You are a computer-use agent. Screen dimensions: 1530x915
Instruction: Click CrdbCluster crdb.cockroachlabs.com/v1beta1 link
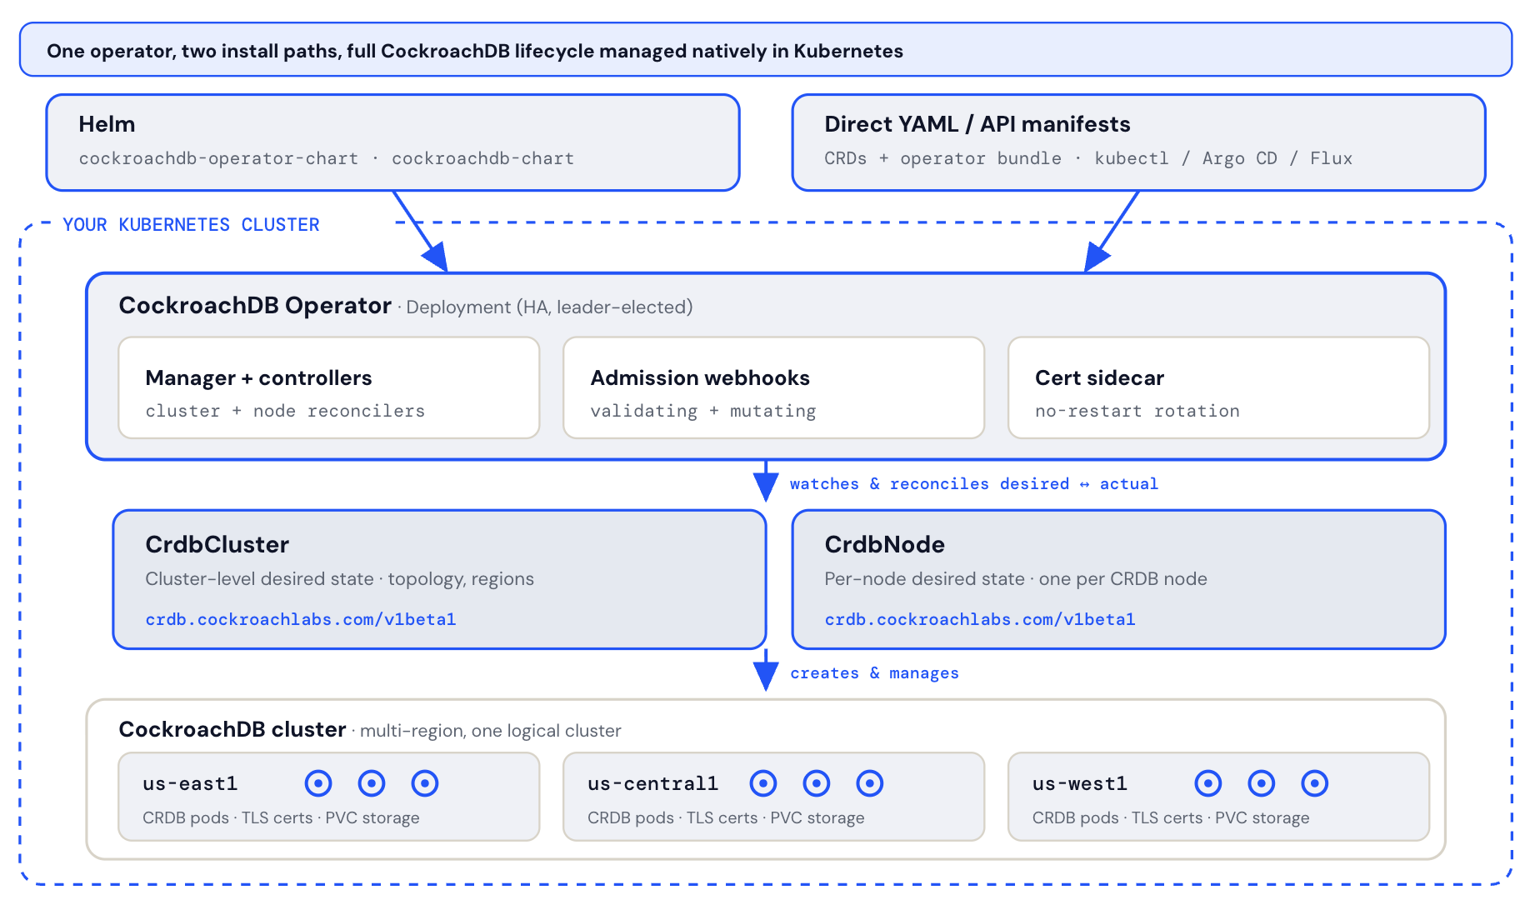pos(301,619)
